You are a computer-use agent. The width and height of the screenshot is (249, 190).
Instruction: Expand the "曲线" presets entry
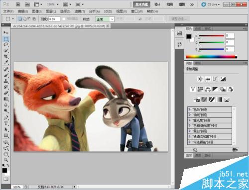click(210, 115)
